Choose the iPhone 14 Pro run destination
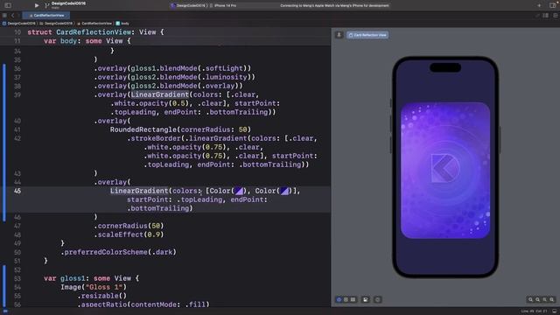The height and width of the screenshot is (315, 560). tap(224, 5)
